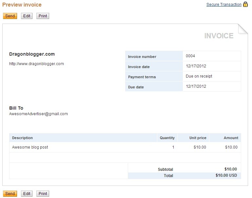Click the Unit price column header
Screen dimensions: 252x198
click(x=198, y=138)
